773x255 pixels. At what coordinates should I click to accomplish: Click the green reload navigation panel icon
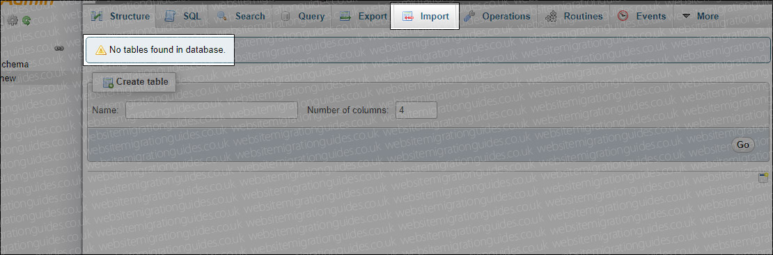[x=26, y=21]
